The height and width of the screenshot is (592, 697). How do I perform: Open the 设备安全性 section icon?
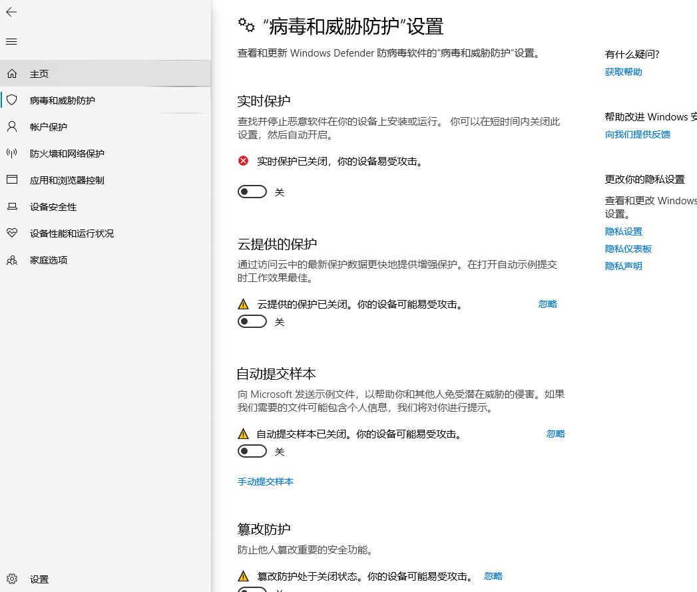click(x=12, y=206)
